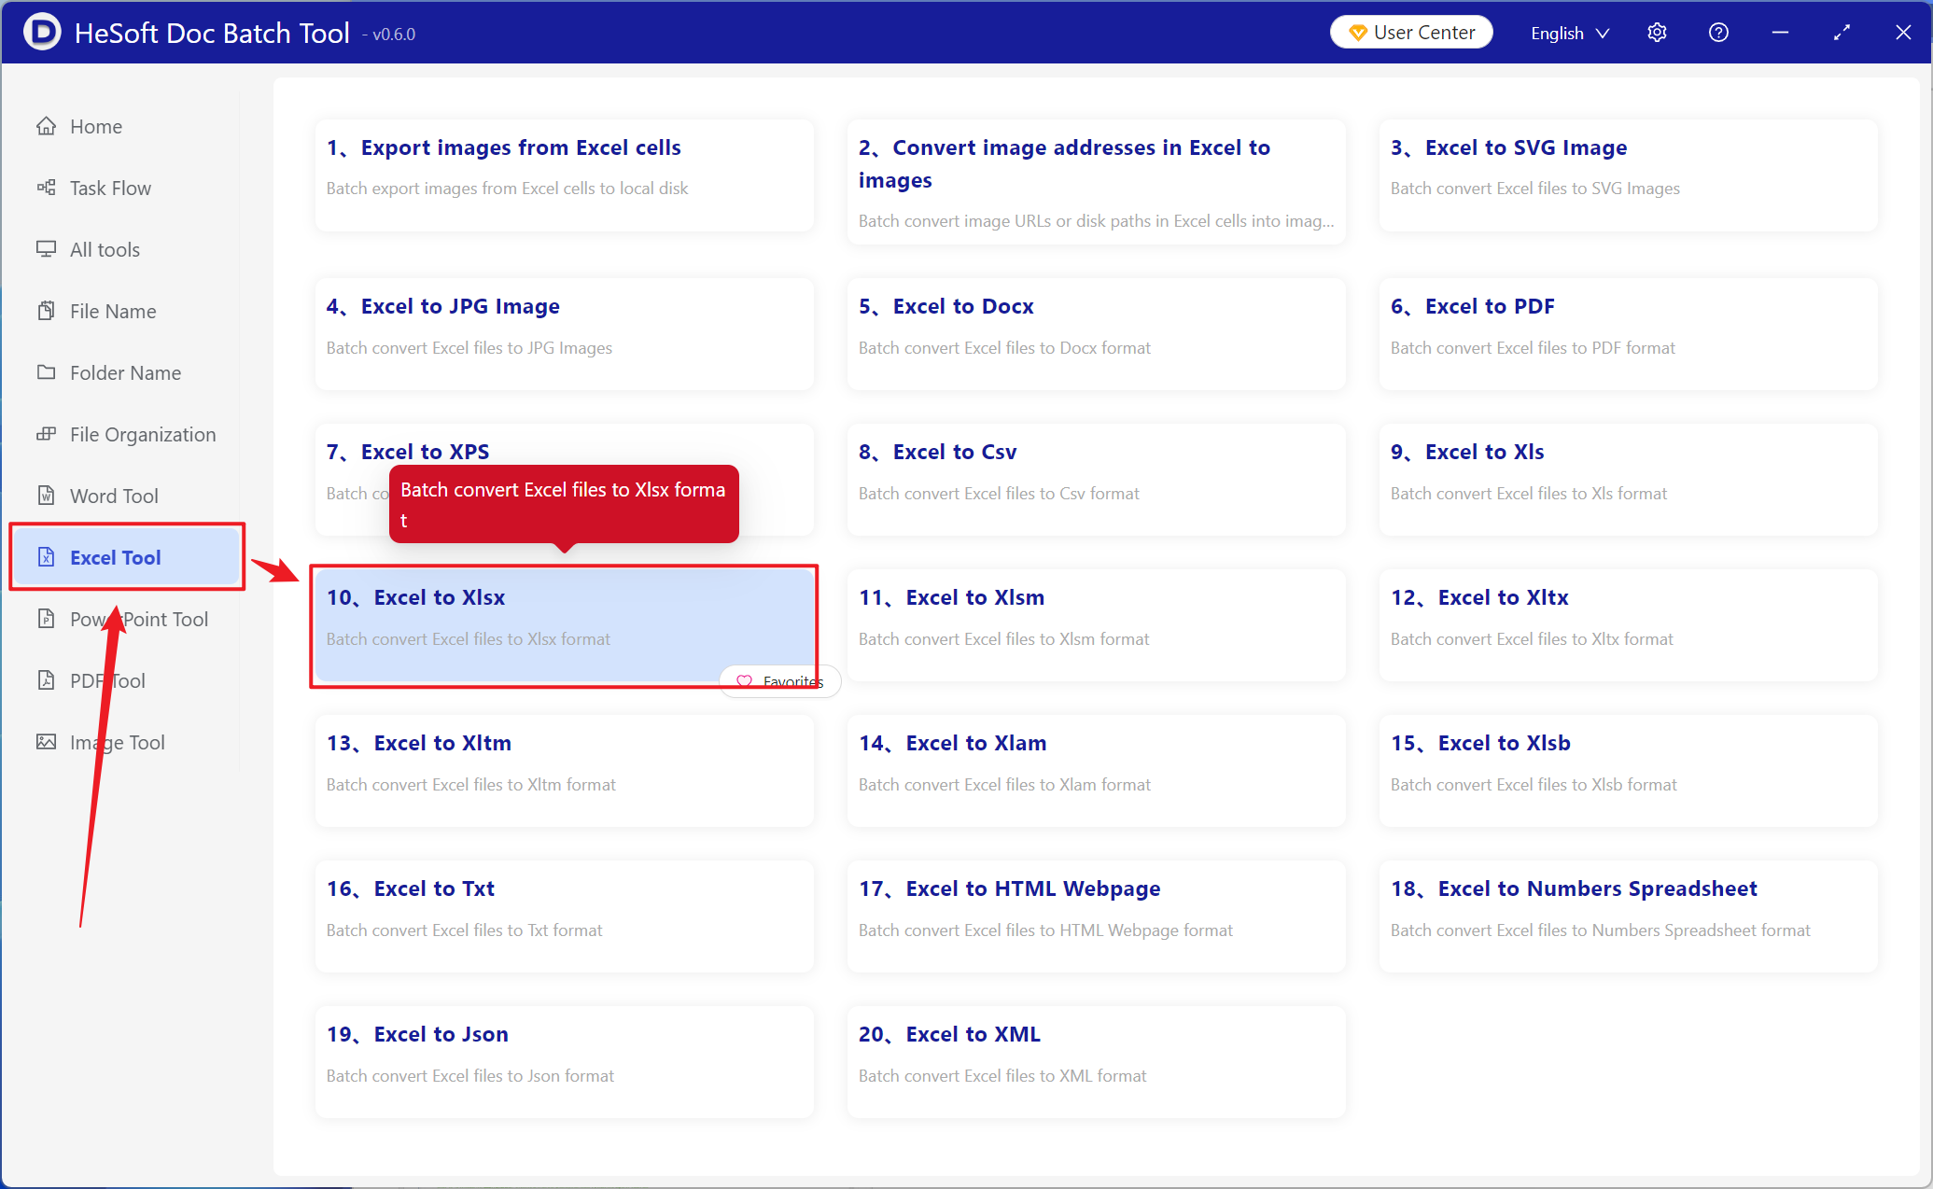This screenshot has height=1189, width=1933.
Task: Click the File Organization sidebar icon
Action: click(x=46, y=434)
